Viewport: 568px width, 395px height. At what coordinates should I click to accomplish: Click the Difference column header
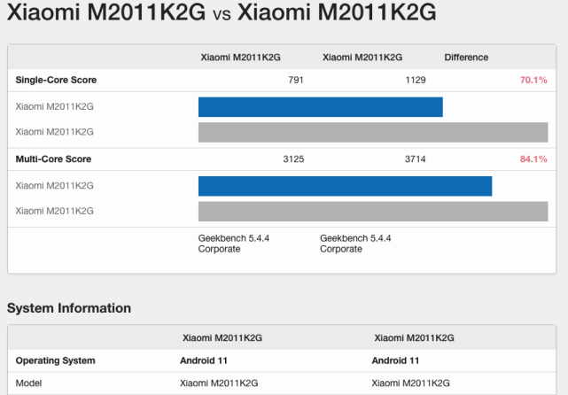point(466,58)
